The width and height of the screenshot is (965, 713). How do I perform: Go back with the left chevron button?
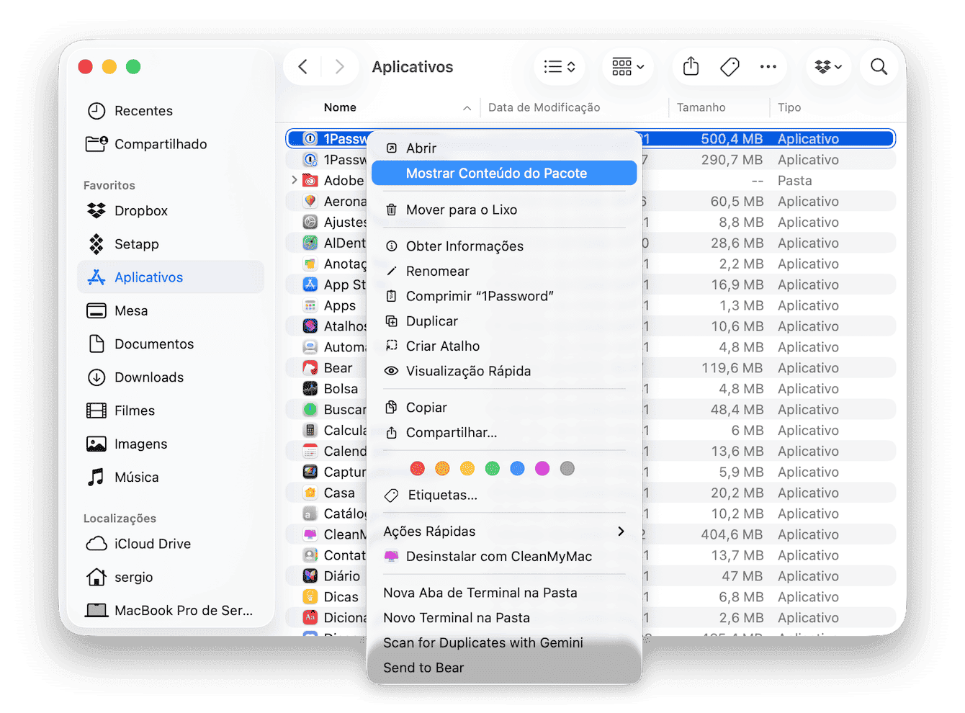click(x=303, y=67)
